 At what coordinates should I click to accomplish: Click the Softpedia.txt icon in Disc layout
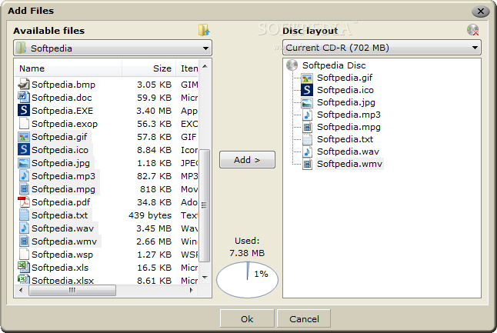point(307,139)
